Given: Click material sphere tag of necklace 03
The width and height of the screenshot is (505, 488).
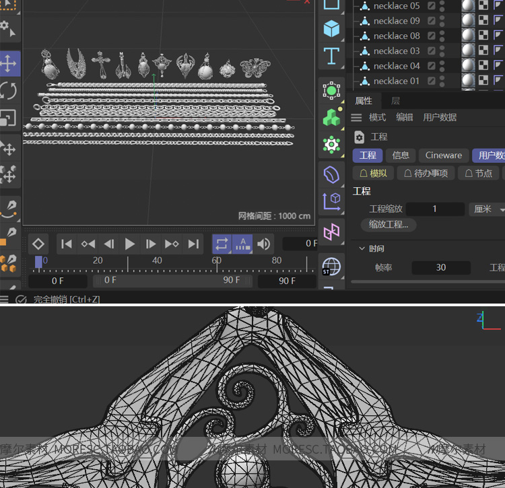Looking at the screenshot, I should 468,50.
